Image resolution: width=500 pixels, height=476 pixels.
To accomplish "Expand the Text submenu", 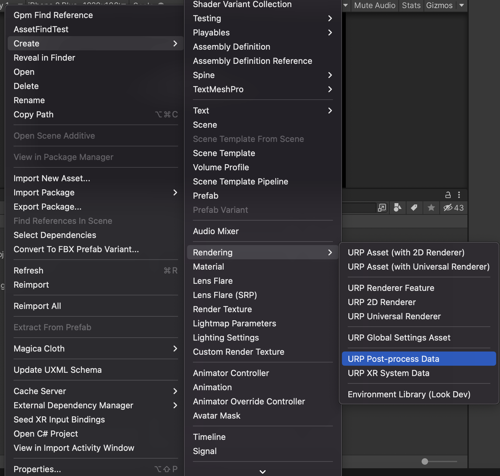I will point(263,111).
